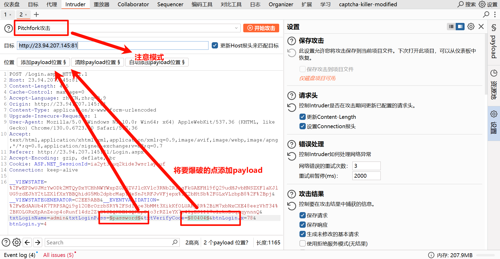Switch to the 重放器 tab

click(x=102, y=4)
